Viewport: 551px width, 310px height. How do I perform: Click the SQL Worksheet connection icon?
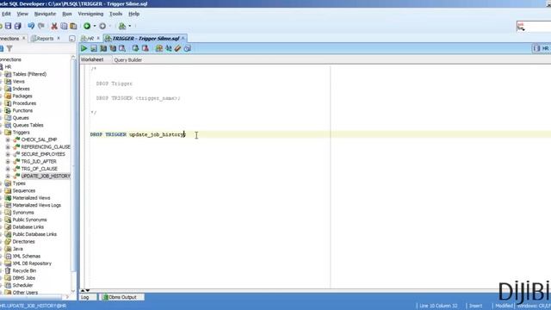[122, 26]
